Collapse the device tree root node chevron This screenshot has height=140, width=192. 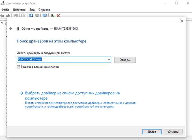(x=2, y=23)
